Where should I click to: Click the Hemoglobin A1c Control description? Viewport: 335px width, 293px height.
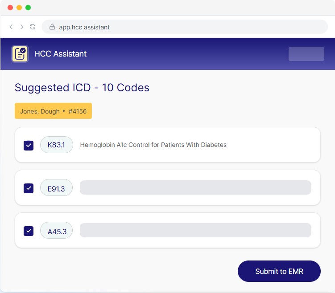tap(153, 145)
